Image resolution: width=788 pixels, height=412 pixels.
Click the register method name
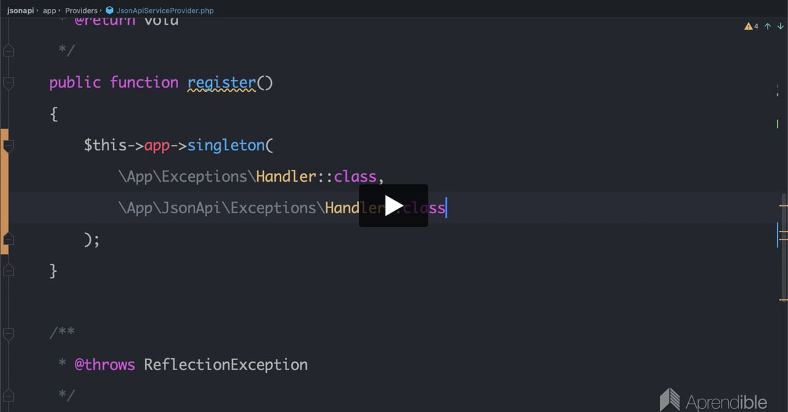tap(221, 83)
